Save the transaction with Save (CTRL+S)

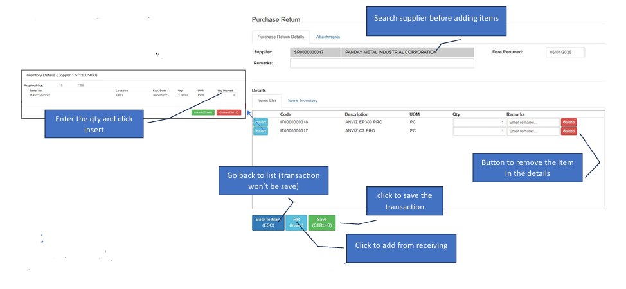click(x=321, y=222)
